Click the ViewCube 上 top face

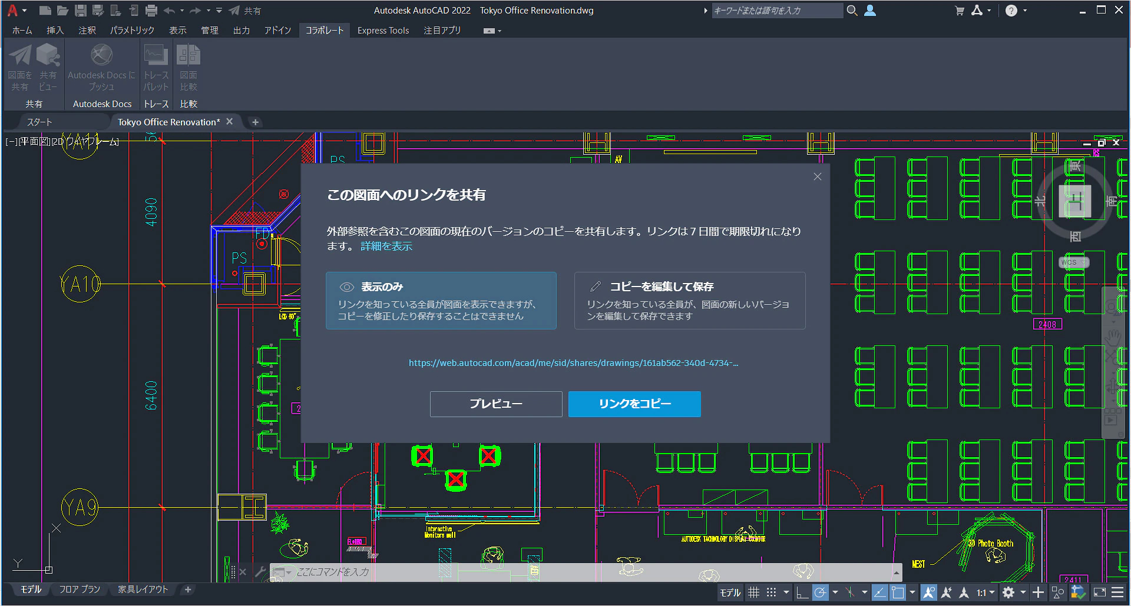1075,201
